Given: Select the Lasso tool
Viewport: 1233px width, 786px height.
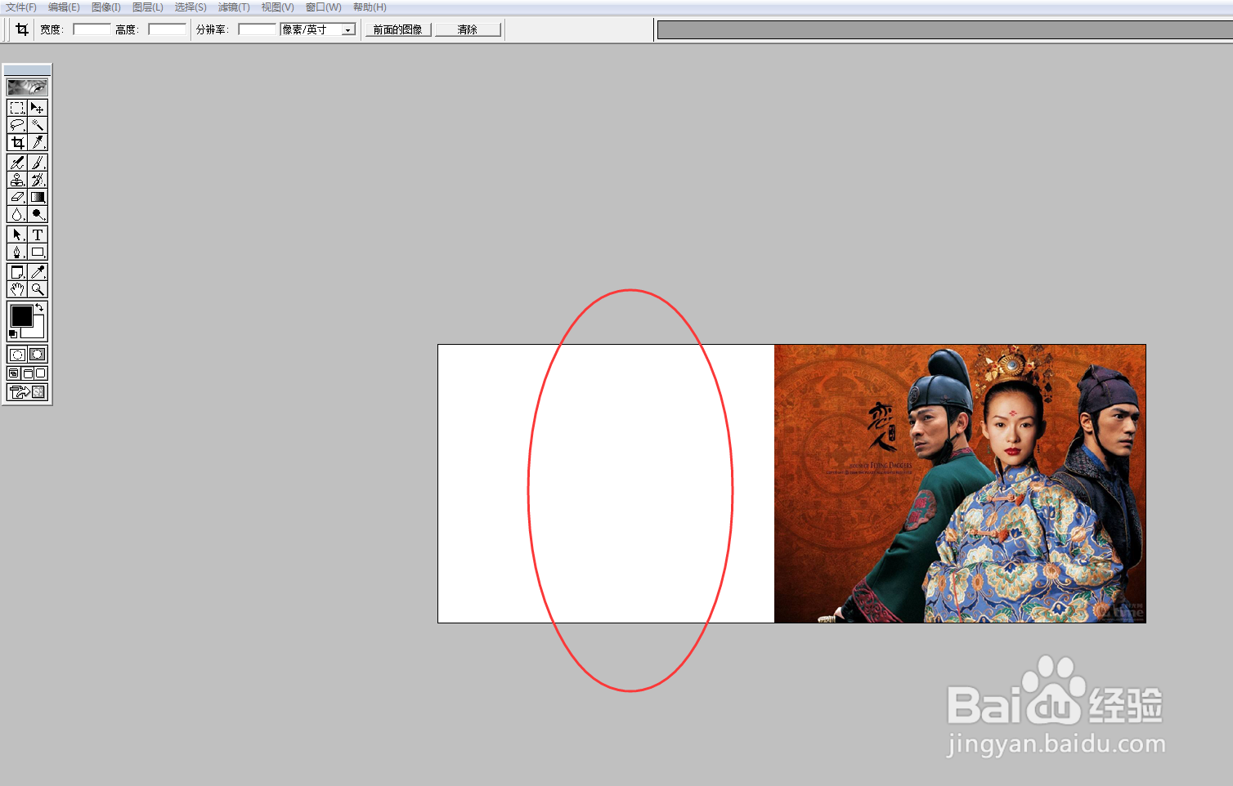Looking at the screenshot, I should tap(17, 125).
